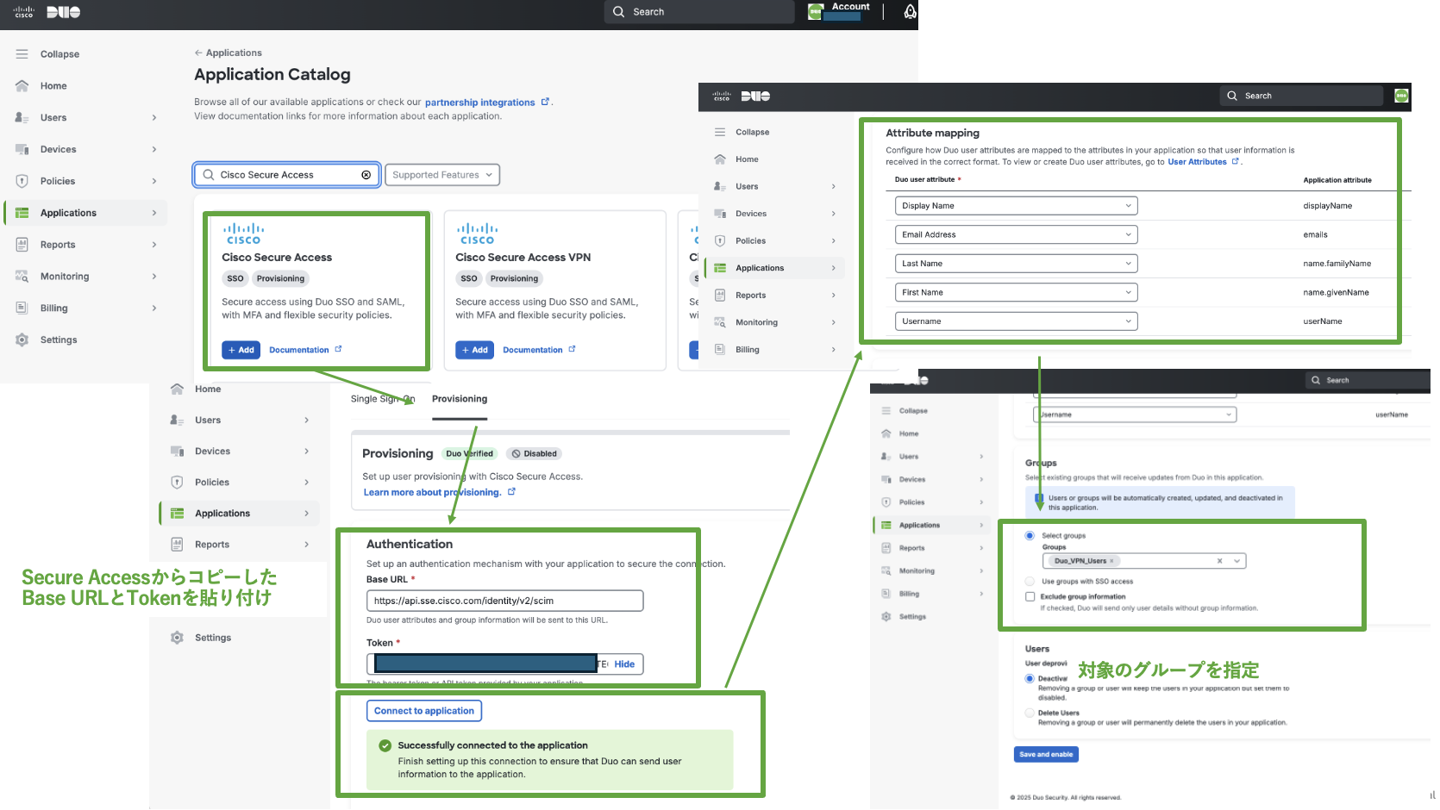Add the Cisco Secure Access VPN application

click(474, 350)
